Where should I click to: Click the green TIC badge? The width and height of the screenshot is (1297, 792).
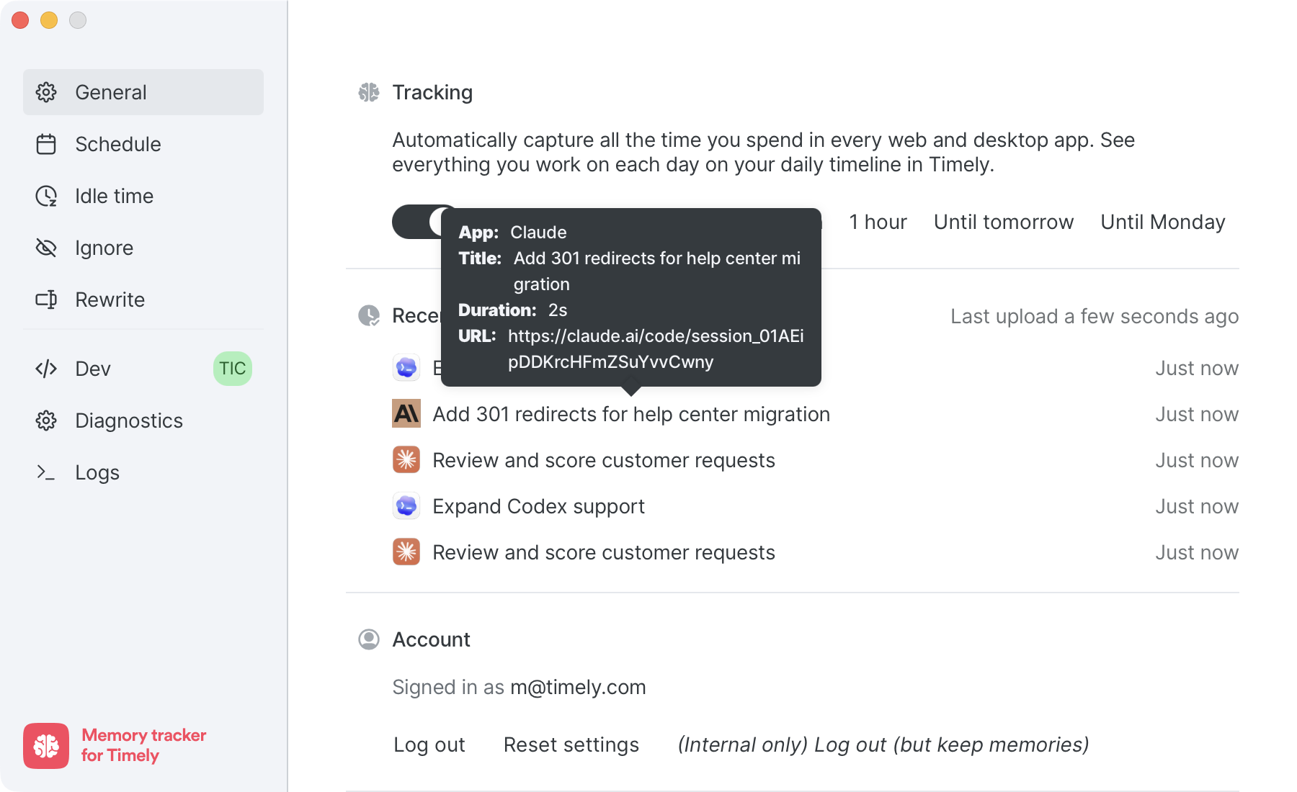233,369
